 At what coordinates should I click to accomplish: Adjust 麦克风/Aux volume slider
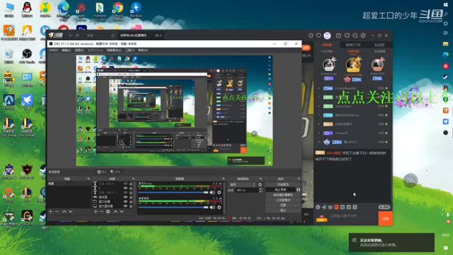pos(173,192)
